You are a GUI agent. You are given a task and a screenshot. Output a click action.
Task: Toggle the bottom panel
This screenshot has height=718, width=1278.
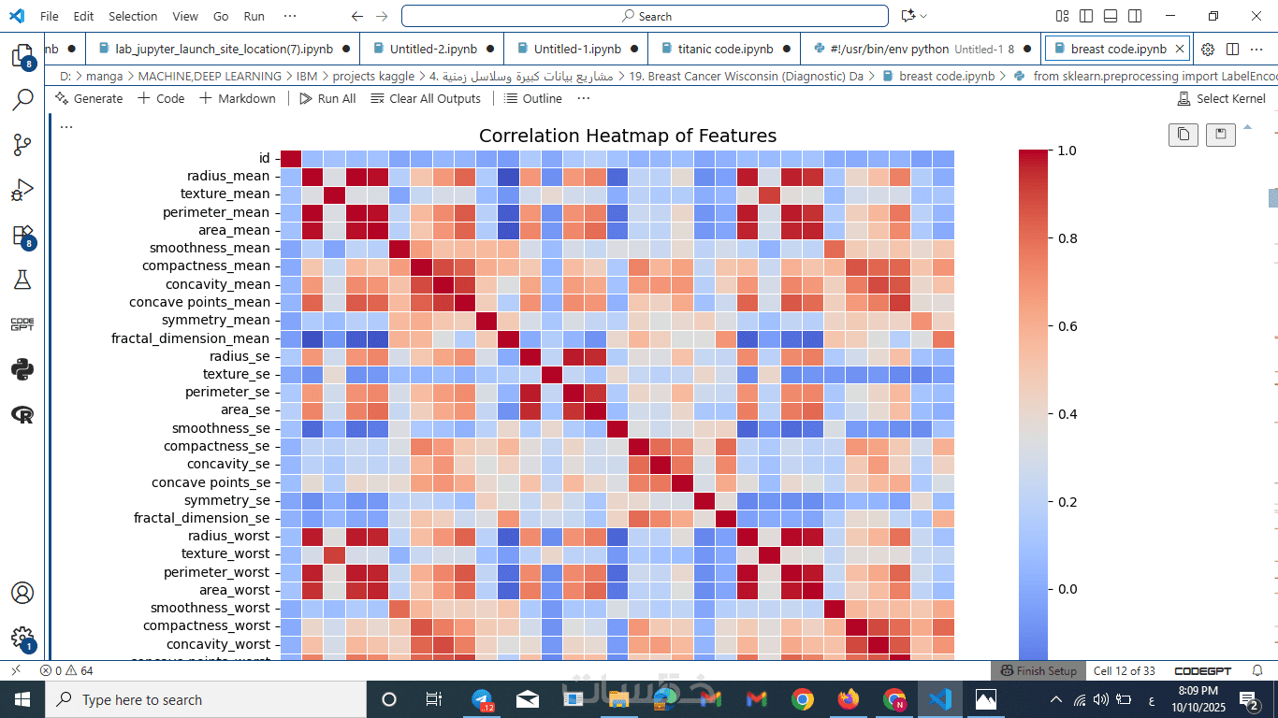click(1111, 16)
